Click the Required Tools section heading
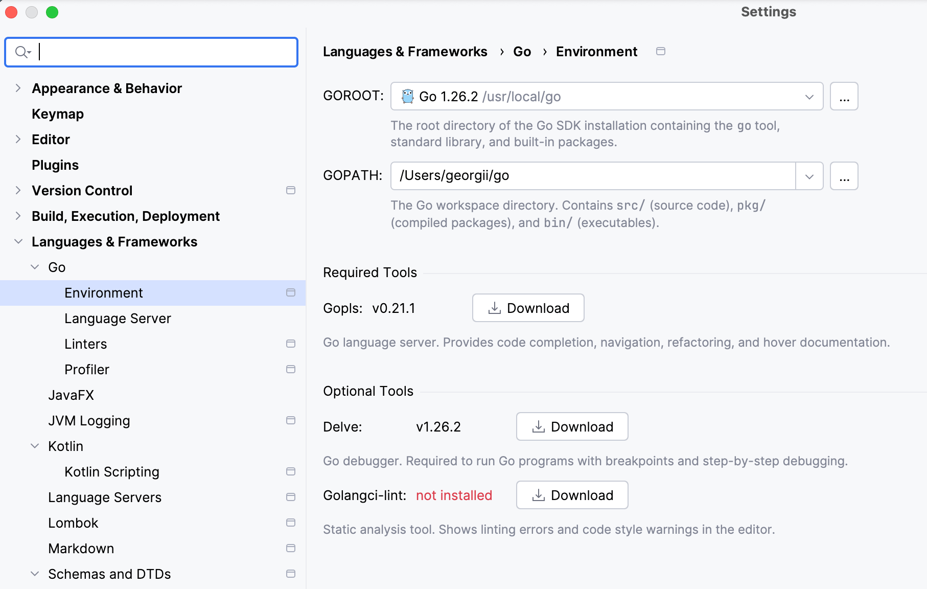This screenshot has width=927, height=589. pos(370,273)
